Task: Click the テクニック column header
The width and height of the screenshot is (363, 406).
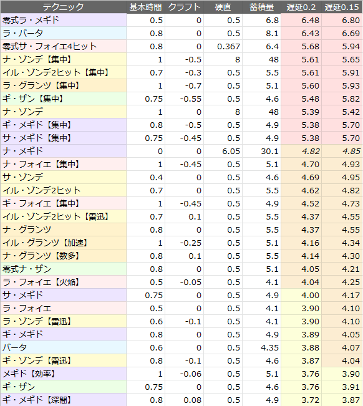Action: (x=64, y=7)
